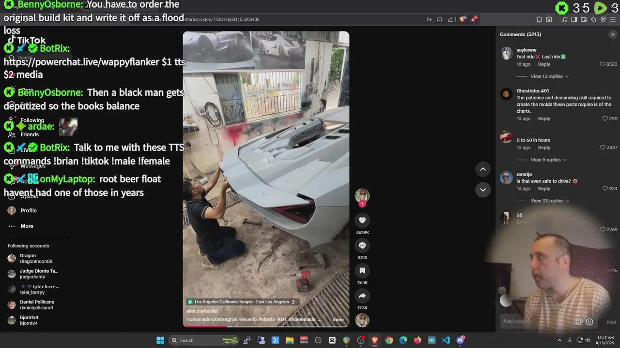
Task: Reply to saykoww_'s comment
Action: pyautogui.click(x=544, y=64)
